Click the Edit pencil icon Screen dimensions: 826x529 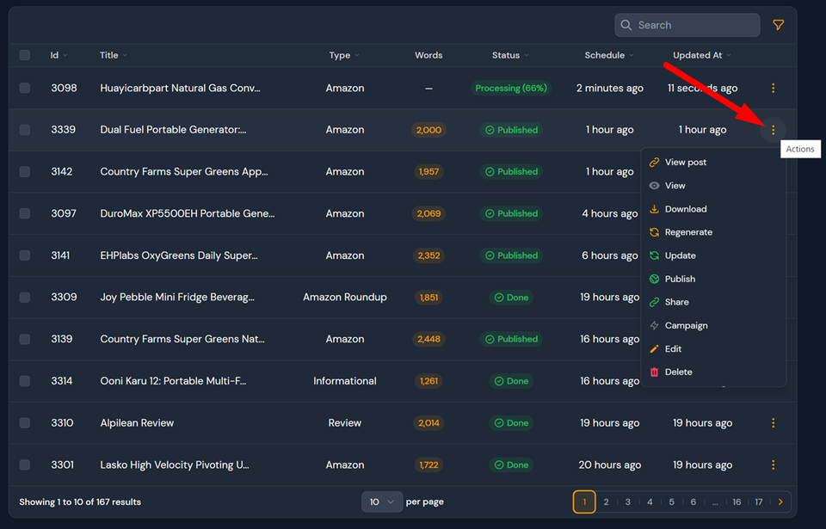pyautogui.click(x=654, y=349)
